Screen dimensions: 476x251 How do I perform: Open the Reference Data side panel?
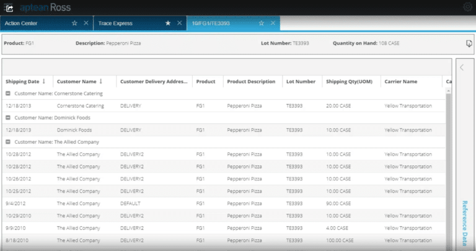[x=464, y=223]
